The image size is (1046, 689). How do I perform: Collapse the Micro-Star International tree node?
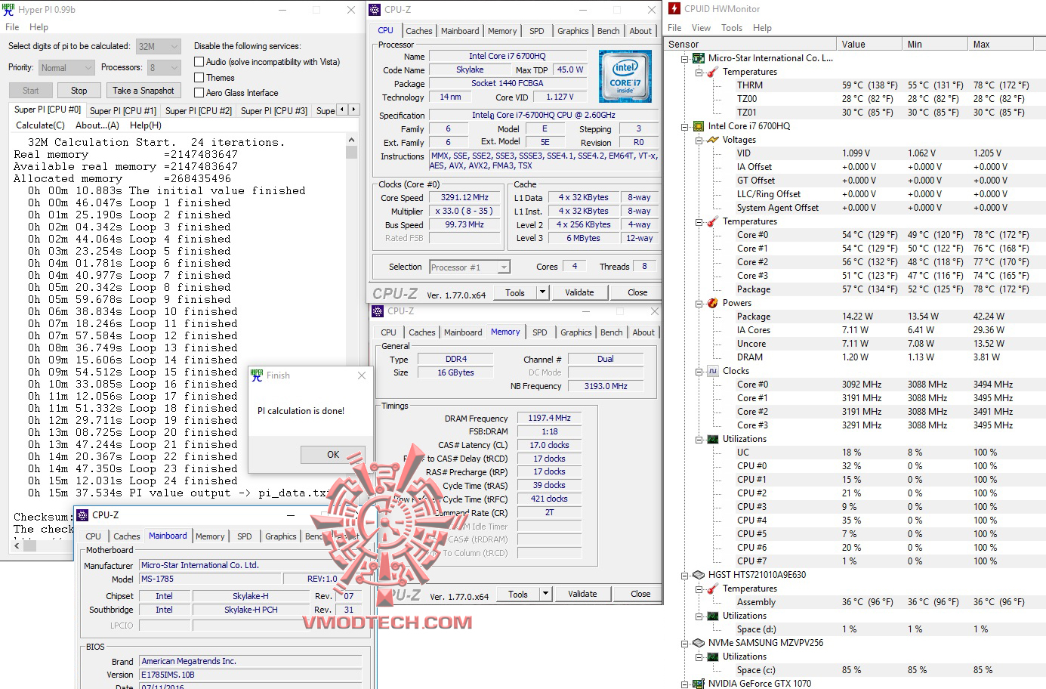point(685,58)
